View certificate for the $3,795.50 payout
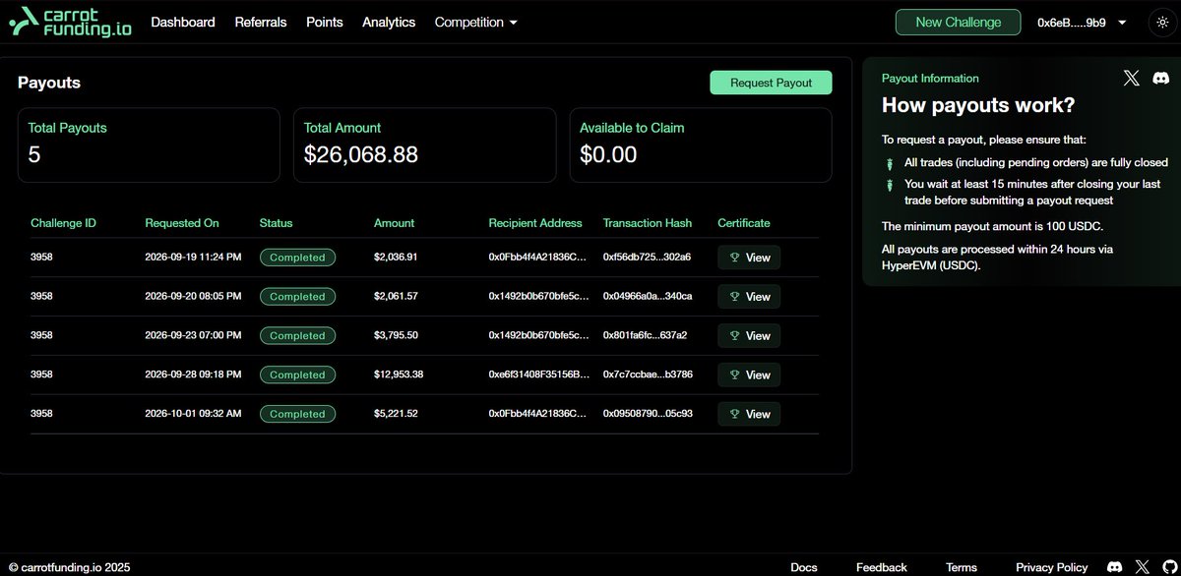1181x576 pixels. [x=749, y=336]
